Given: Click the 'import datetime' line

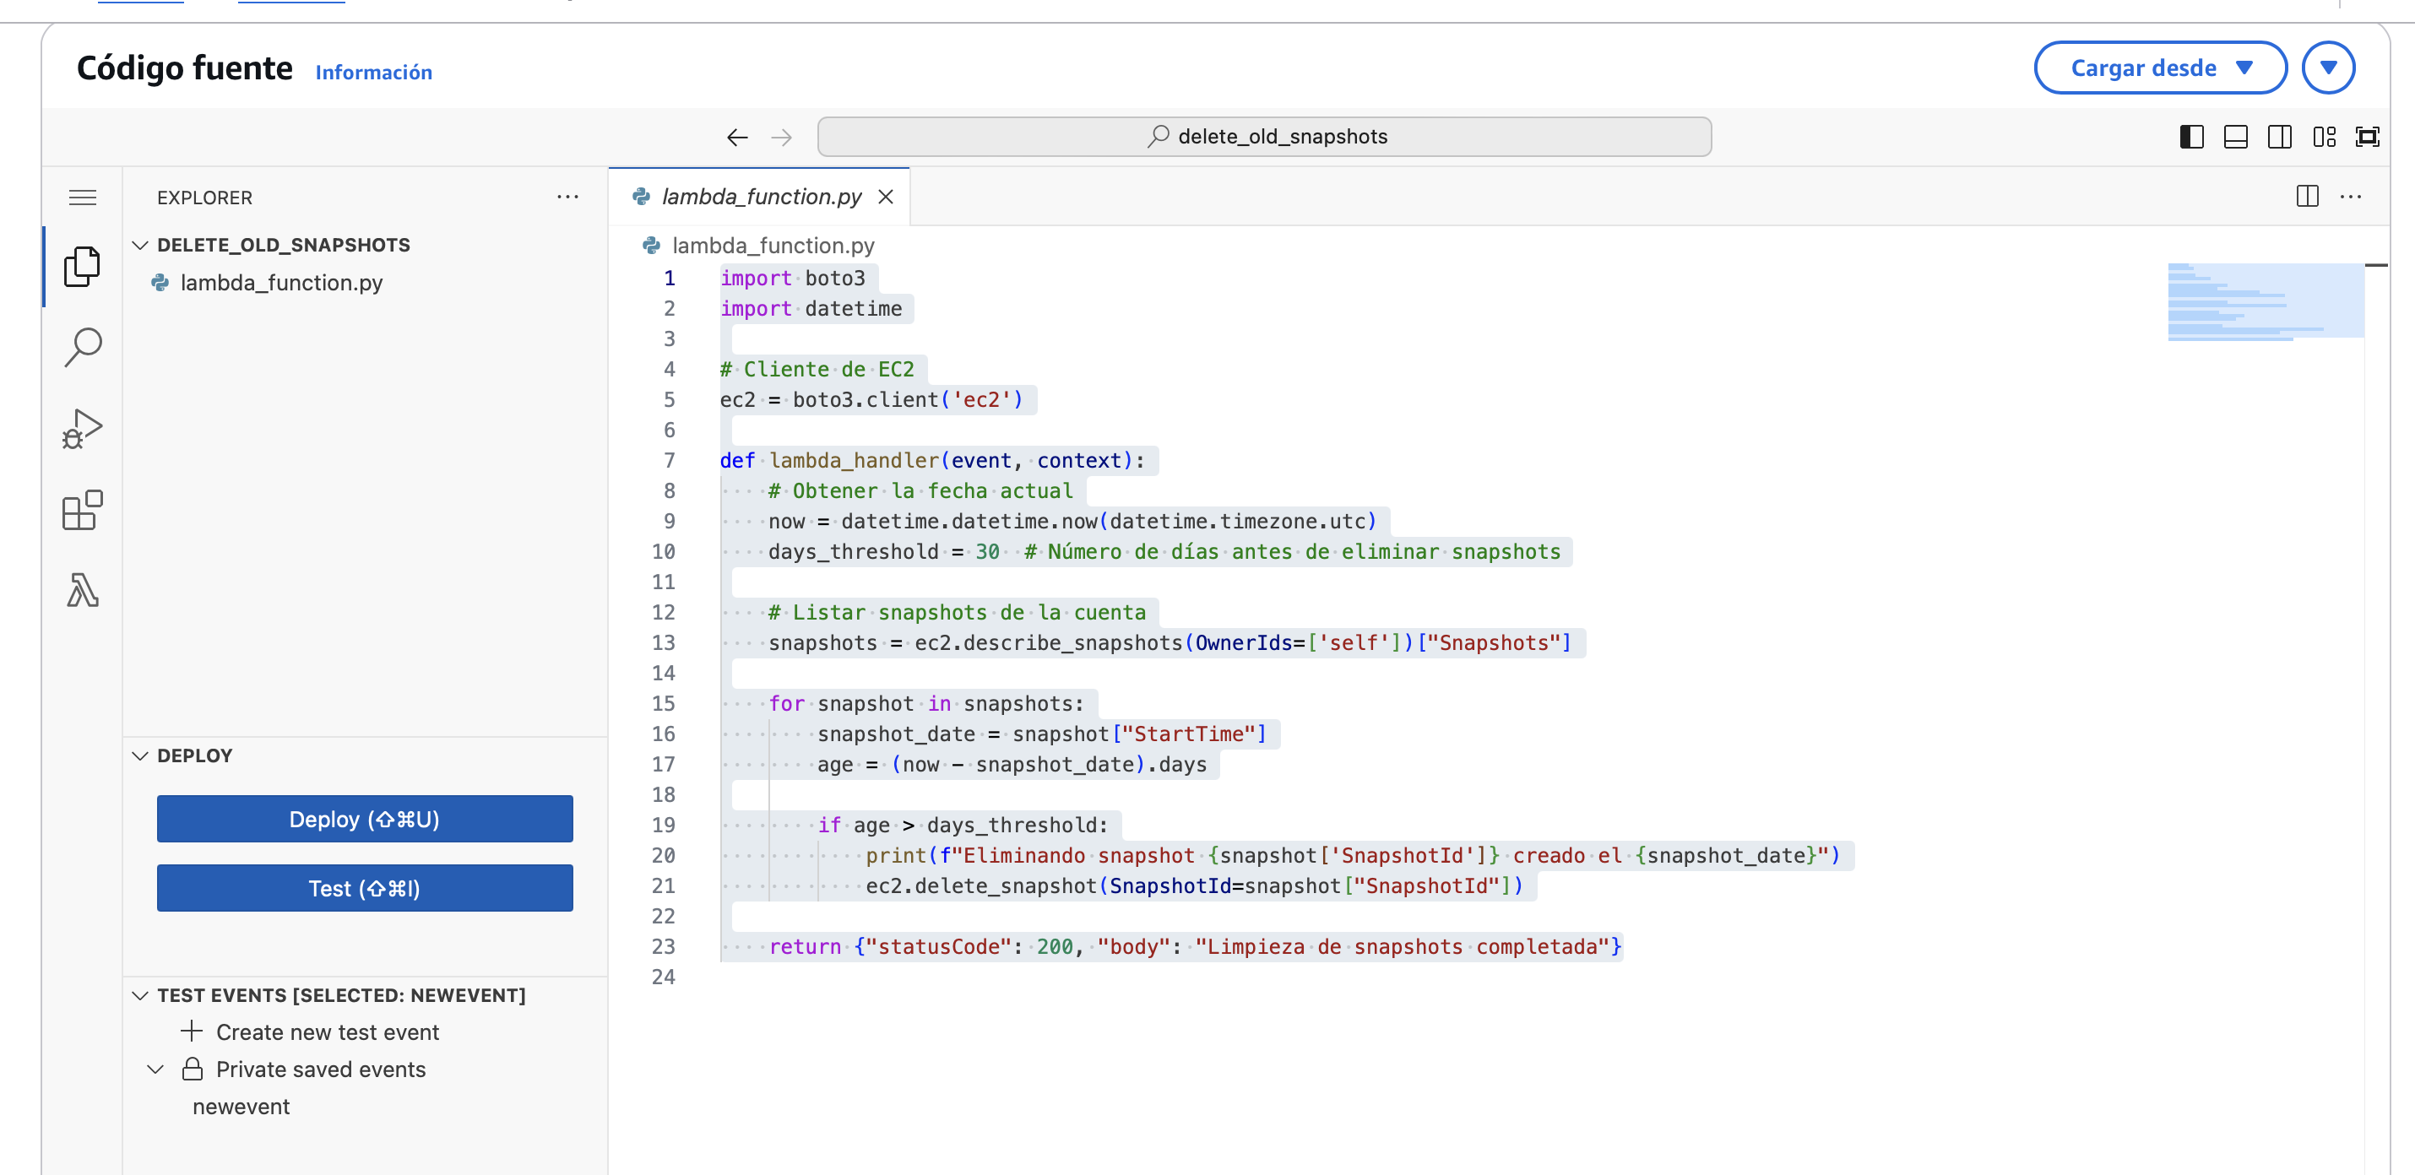Looking at the screenshot, I should 811,308.
